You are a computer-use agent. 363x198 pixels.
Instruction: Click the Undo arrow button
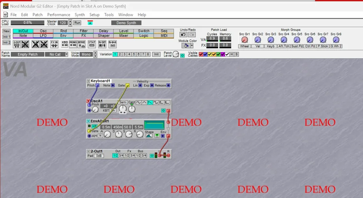point(183,34)
